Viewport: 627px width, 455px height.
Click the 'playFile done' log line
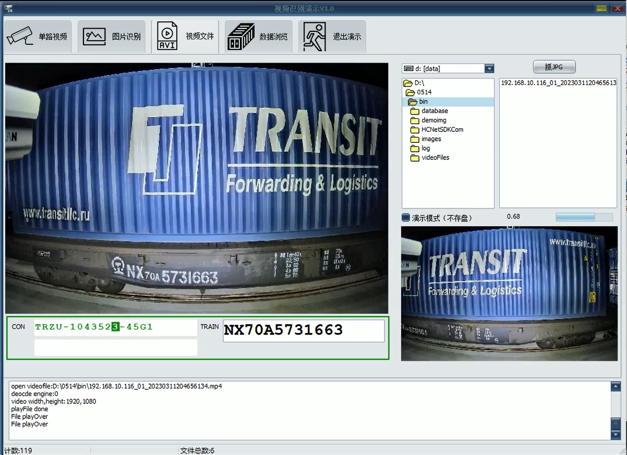click(30, 409)
